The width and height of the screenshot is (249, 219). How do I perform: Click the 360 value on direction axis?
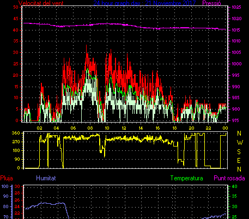click(16, 133)
